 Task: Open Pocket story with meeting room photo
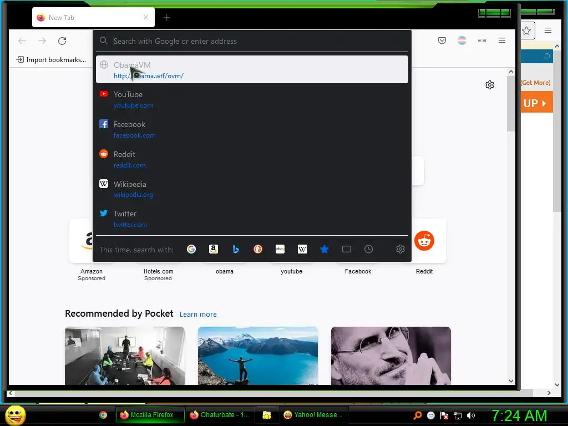125,356
